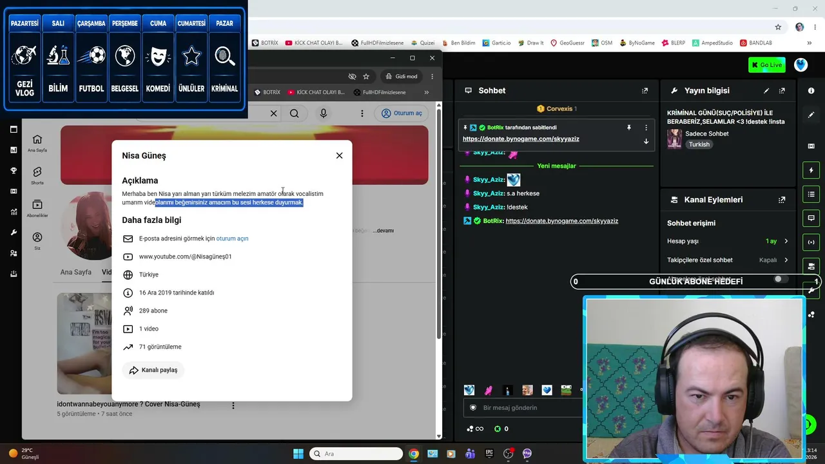The width and height of the screenshot is (825, 464).
Task: Open the wrench settings icon in left sidebar
Action: pyautogui.click(x=14, y=233)
